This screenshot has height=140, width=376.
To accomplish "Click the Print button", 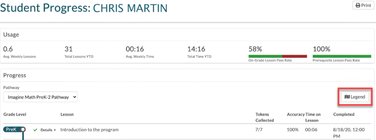I will tap(363, 5).
